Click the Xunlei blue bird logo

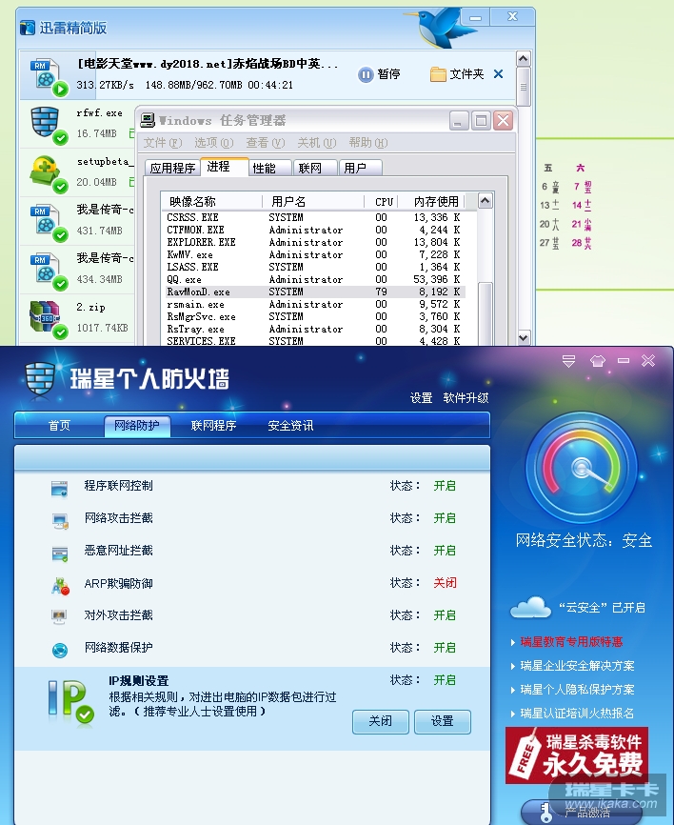[441, 28]
